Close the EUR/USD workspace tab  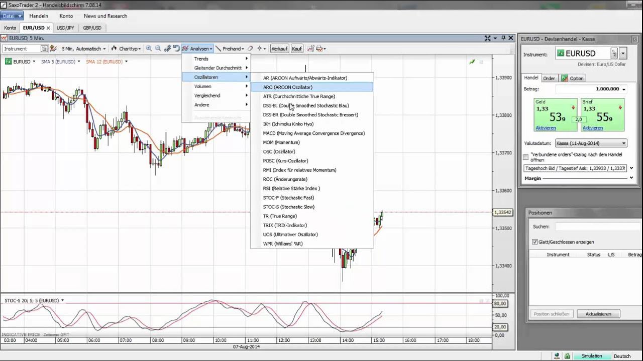(48, 28)
